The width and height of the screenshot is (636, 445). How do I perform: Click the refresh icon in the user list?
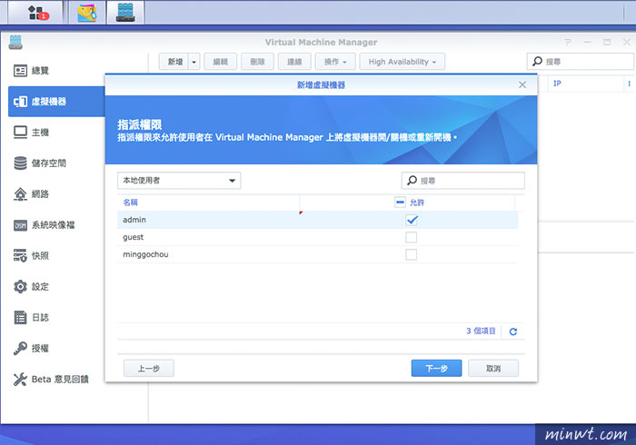pyautogui.click(x=513, y=331)
